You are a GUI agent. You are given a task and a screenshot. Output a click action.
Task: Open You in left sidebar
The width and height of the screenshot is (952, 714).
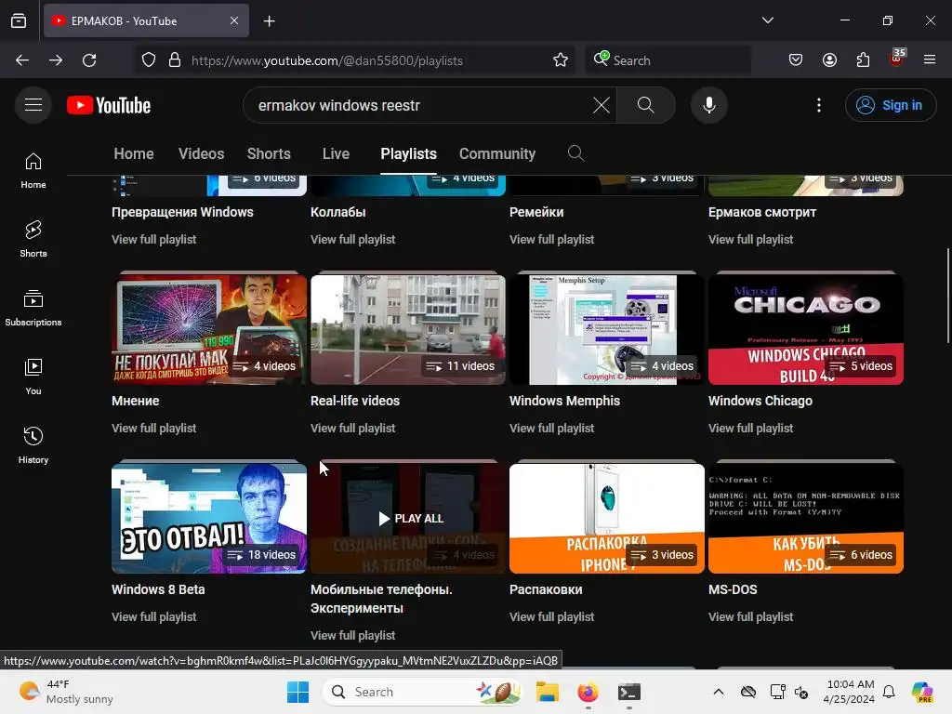point(33,377)
